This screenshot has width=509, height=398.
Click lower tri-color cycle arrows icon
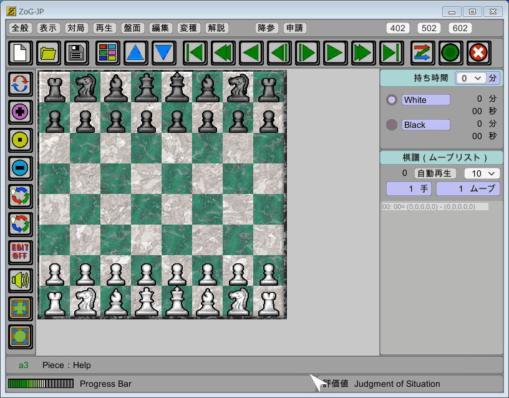(x=20, y=224)
